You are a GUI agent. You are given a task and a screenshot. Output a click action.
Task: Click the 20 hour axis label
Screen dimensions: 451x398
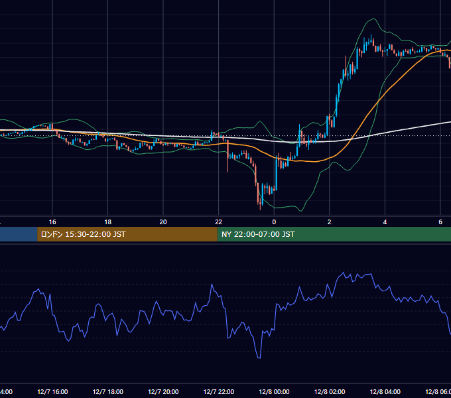(163, 222)
